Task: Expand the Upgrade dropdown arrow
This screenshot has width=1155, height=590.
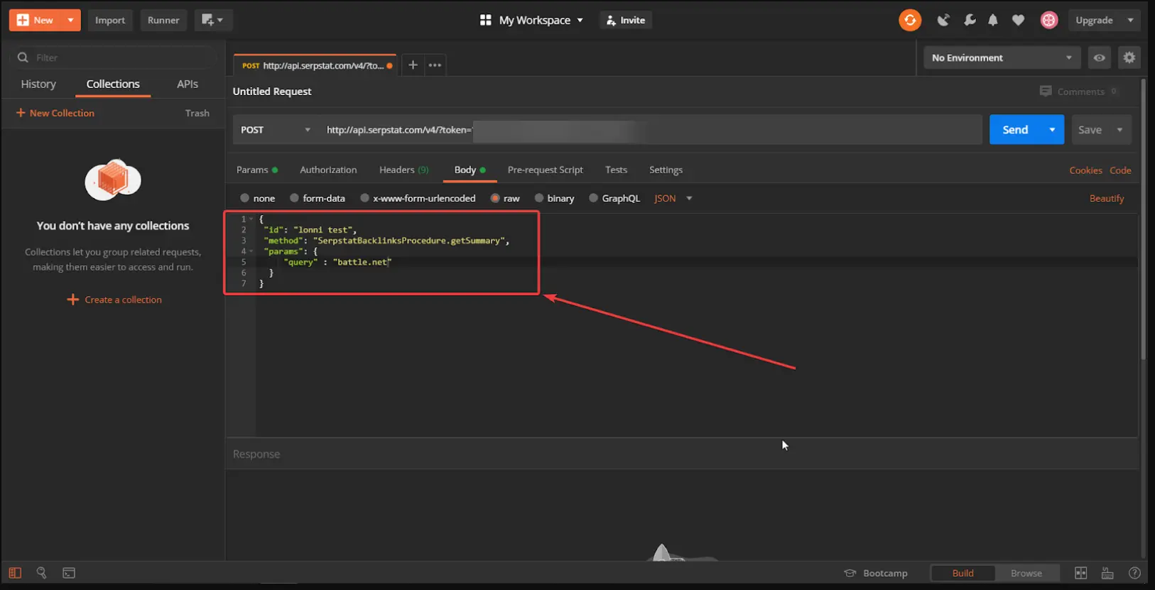Action: (x=1130, y=20)
